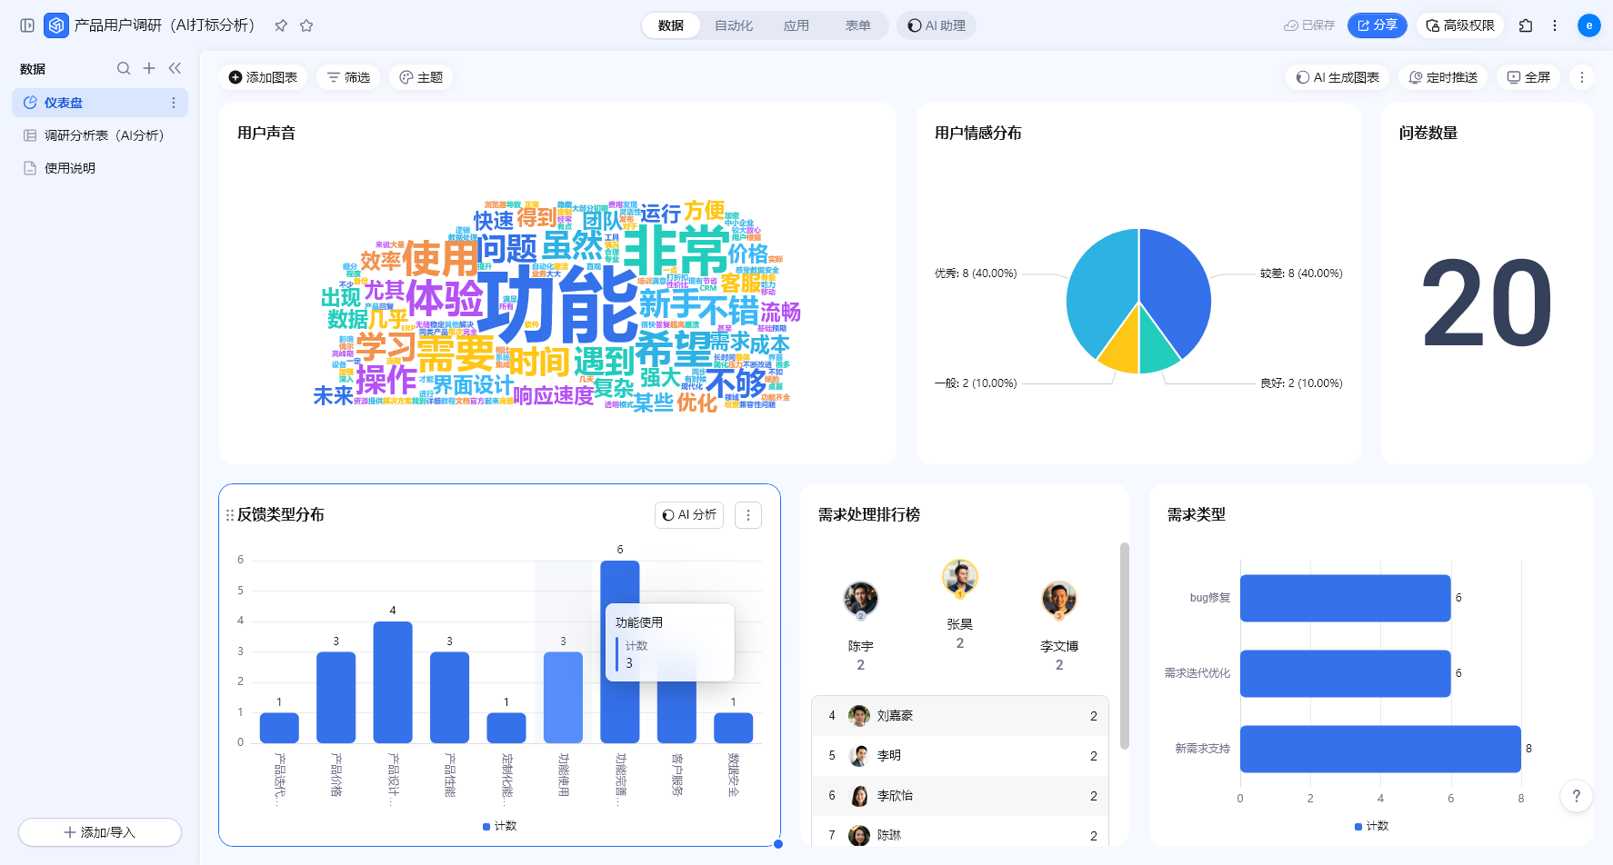Click the help question mark button
This screenshot has height=865, width=1613.
click(1576, 796)
